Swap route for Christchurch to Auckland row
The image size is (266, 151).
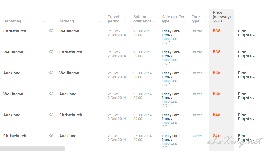[51, 135]
